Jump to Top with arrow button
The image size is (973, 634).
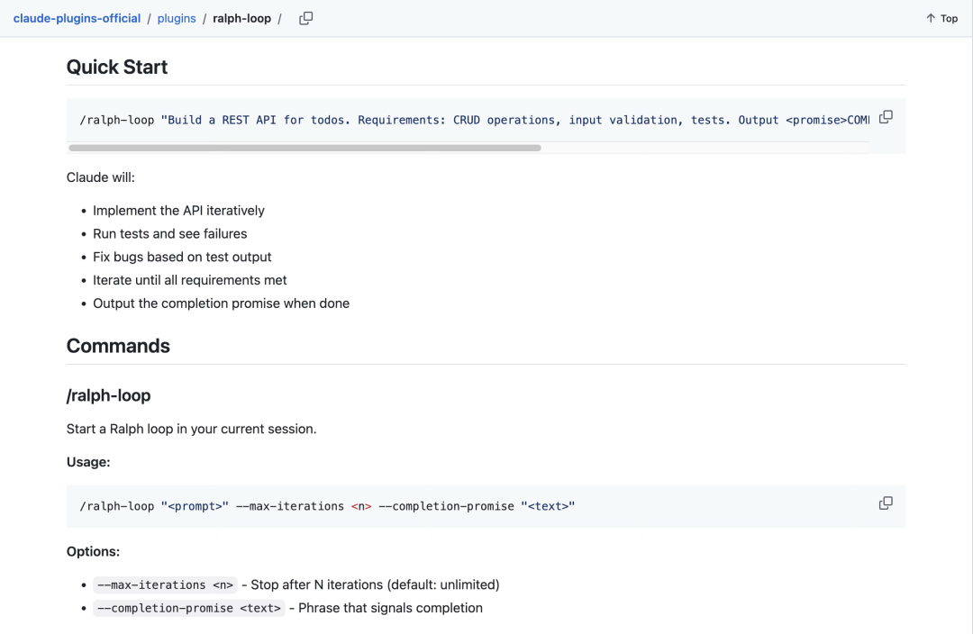point(942,19)
